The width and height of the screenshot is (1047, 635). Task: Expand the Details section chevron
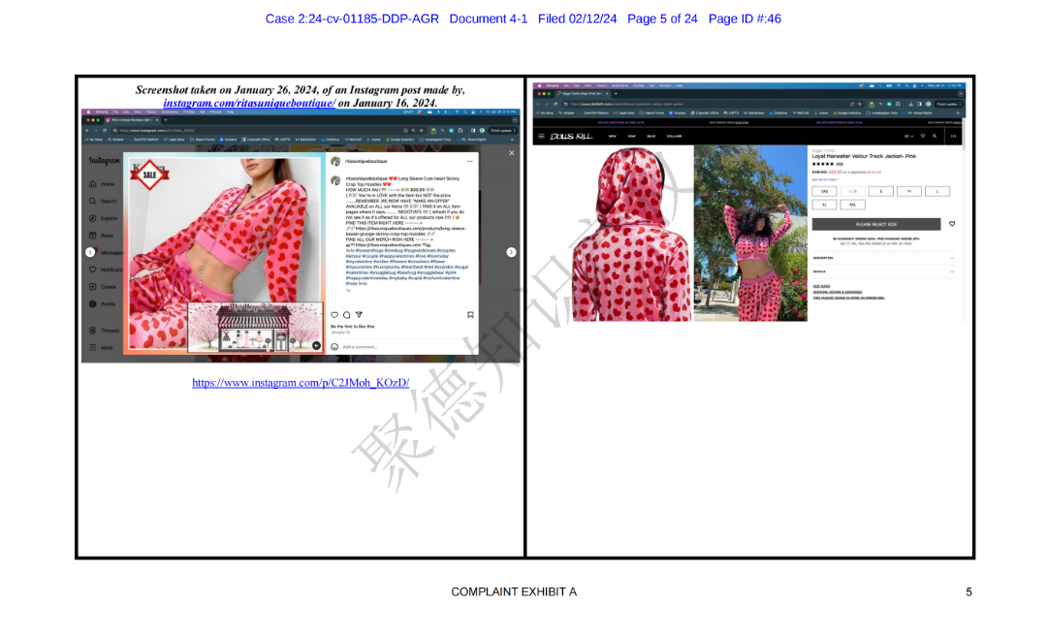(x=952, y=271)
